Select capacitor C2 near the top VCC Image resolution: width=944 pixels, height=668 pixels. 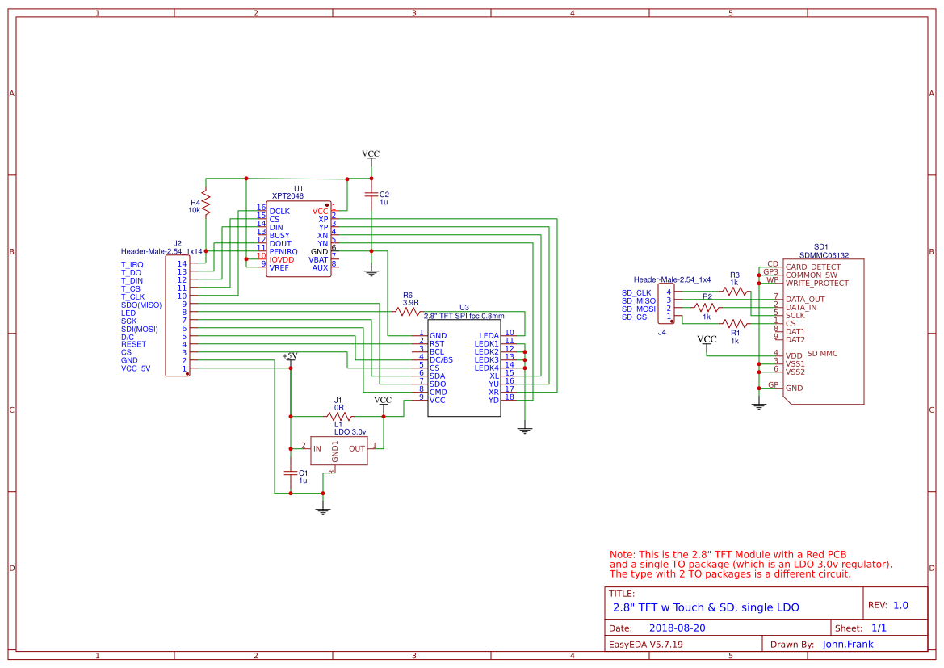(x=371, y=195)
